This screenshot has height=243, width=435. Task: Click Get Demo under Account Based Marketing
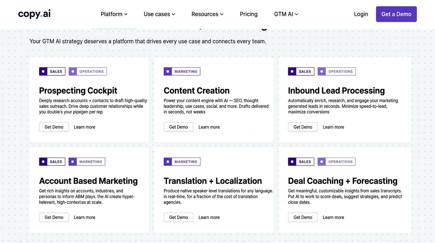coord(54,217)
